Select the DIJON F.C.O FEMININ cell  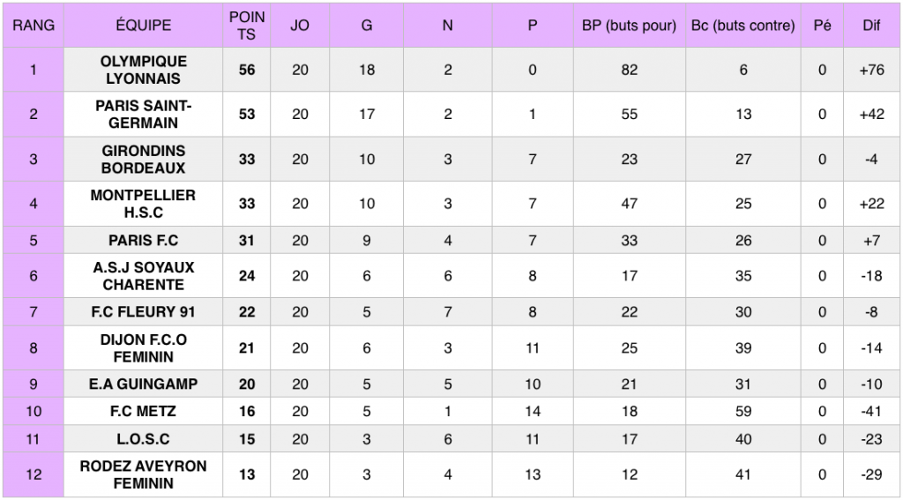pyautogui.click(x=144, y=348)
